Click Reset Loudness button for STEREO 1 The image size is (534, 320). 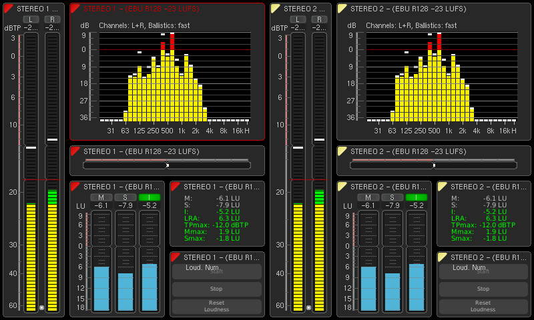point(216,306)
